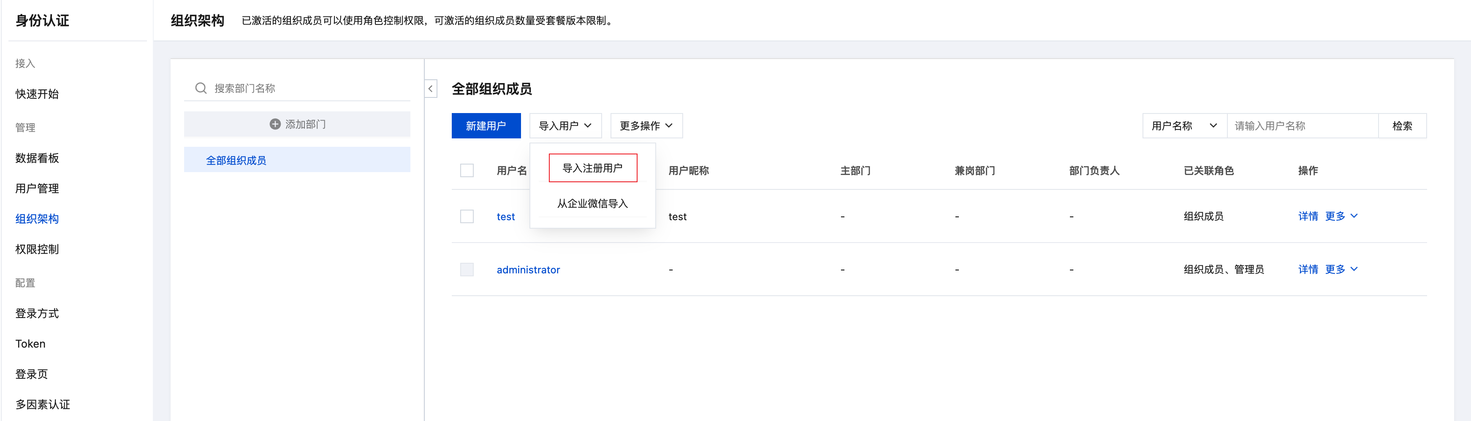Open the 导入用户 dropdown
Screen dimensions: 1471x421
click(x=565, y=126)
